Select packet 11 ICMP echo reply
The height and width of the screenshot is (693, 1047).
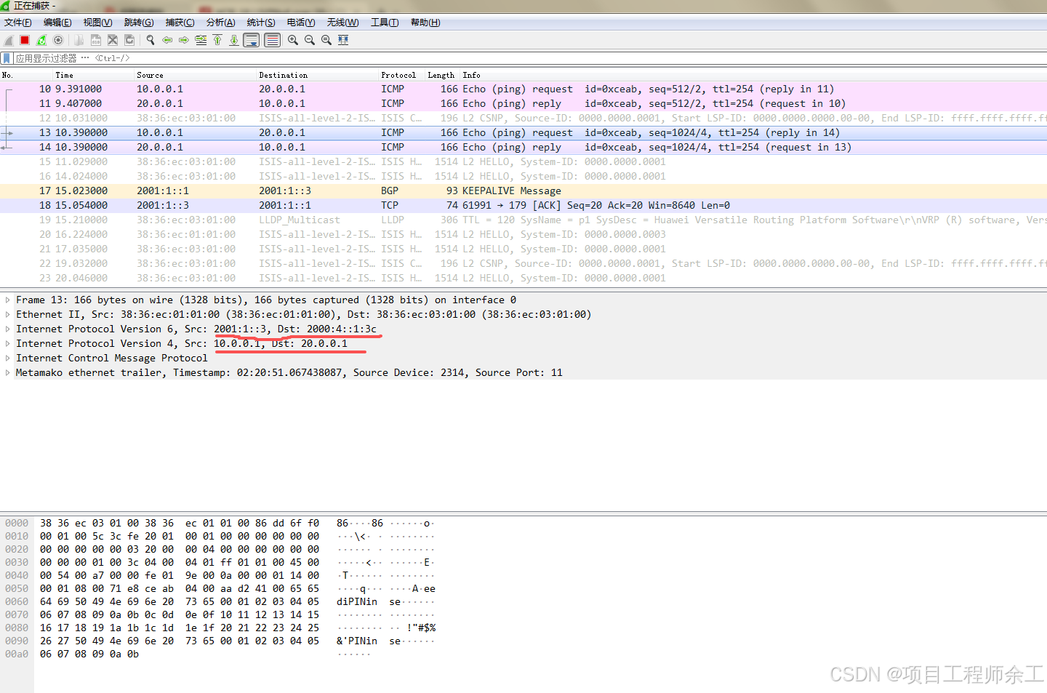click(523, 103)
